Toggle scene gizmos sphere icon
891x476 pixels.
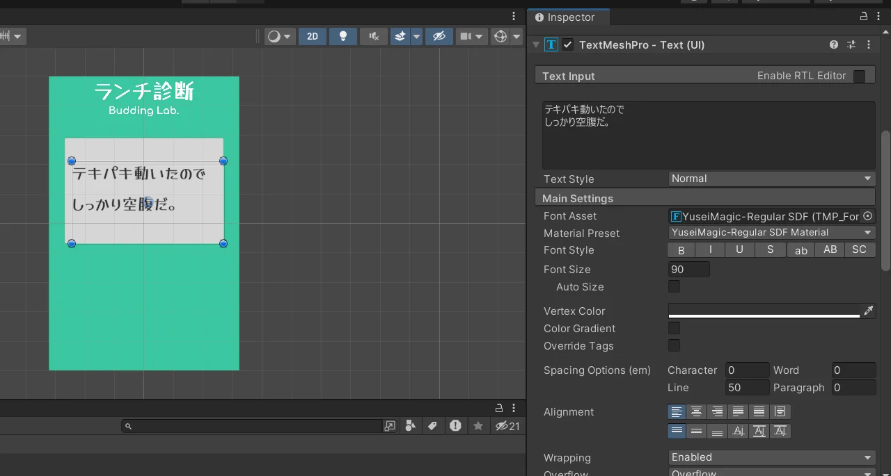pos(500,36)
